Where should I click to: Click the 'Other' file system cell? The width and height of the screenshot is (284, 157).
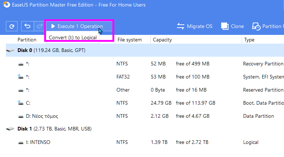click(123, 90)
